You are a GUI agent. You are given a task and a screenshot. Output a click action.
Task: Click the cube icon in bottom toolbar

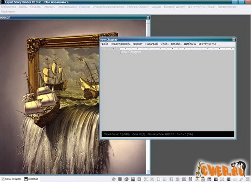coord(127,179)
